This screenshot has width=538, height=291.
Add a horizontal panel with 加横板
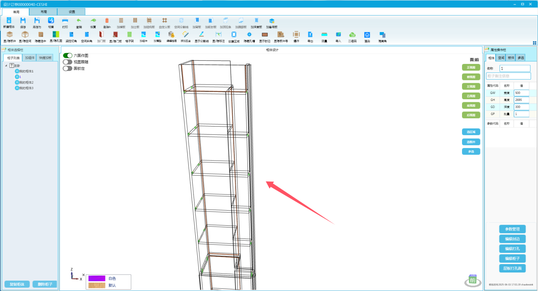click(121, 21)
